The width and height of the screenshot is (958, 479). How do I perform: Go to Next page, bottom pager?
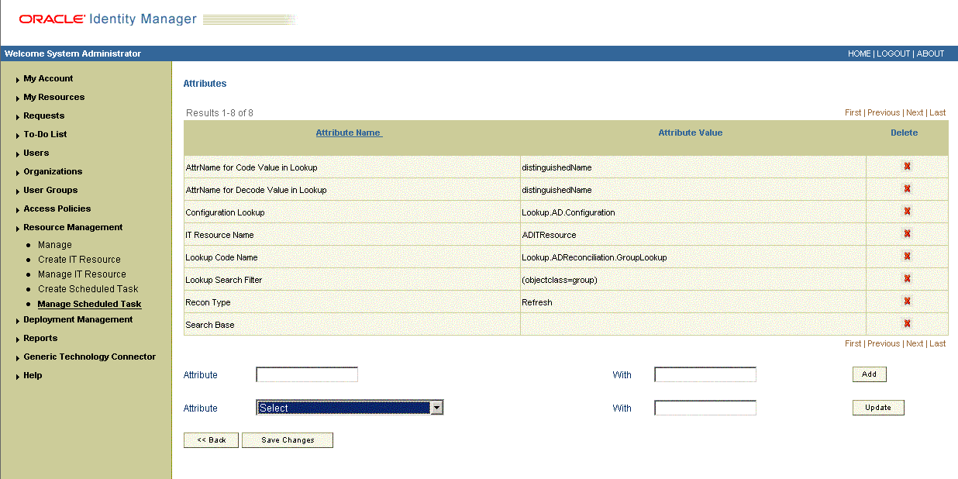click(915, 343)
